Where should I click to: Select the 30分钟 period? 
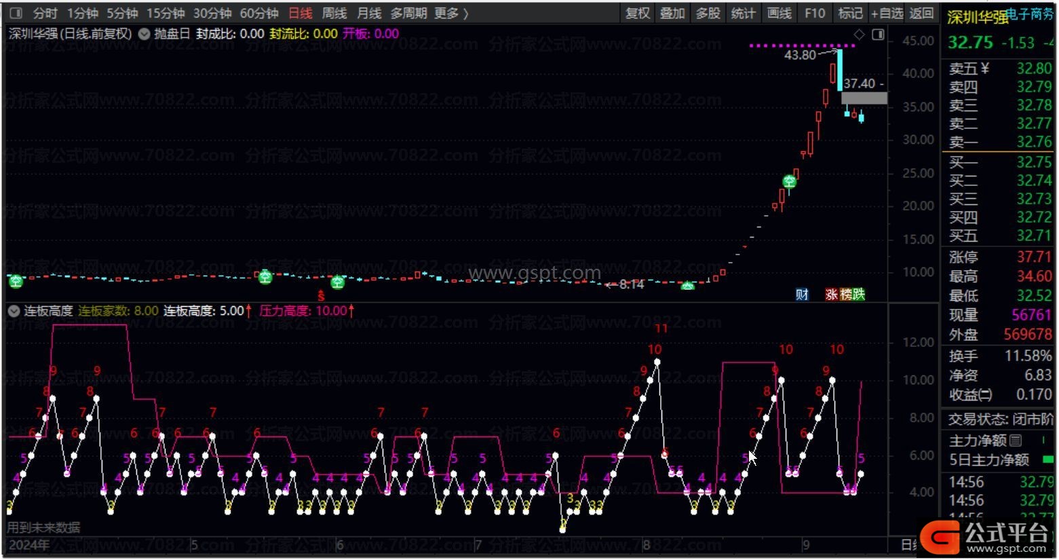tap(212, 13)
